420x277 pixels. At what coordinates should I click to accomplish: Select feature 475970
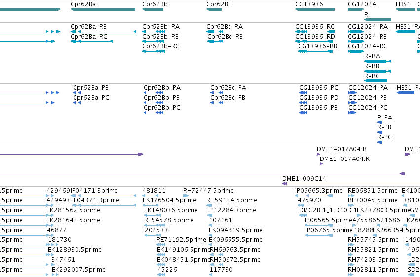tap(301, 206)
